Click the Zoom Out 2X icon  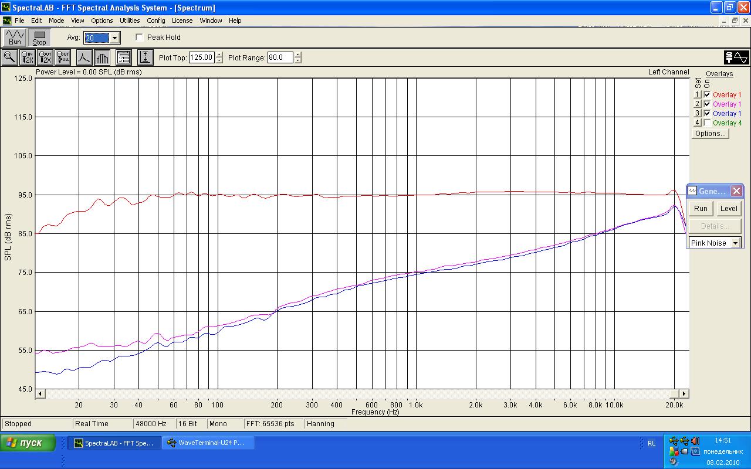[x=45, y=57]
